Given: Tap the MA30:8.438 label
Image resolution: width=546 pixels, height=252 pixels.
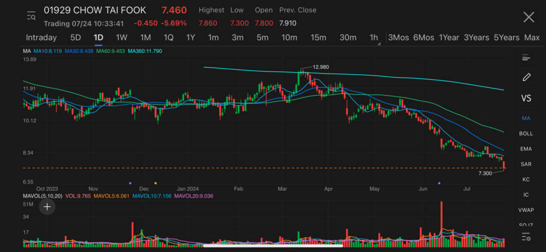Looking at the screenshot, I should pos(79,51).
